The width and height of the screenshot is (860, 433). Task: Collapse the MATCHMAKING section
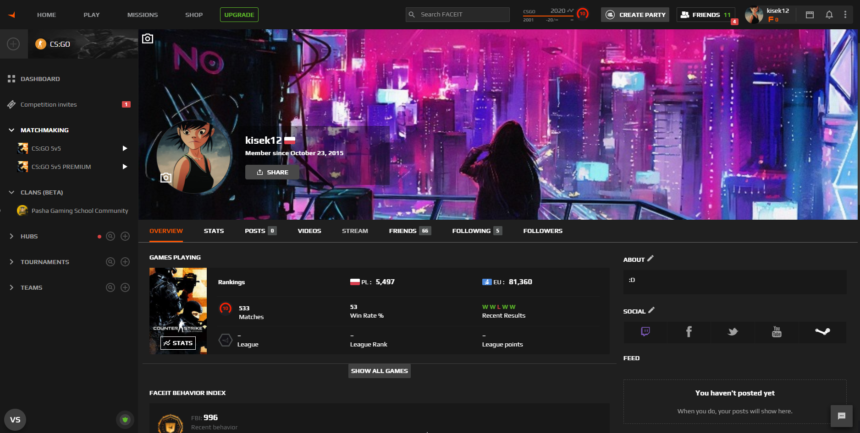11,130
